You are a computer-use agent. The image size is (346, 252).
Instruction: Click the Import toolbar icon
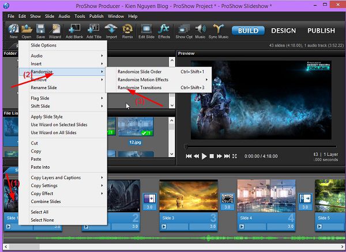pyautogui.click(x=111, y=31)
